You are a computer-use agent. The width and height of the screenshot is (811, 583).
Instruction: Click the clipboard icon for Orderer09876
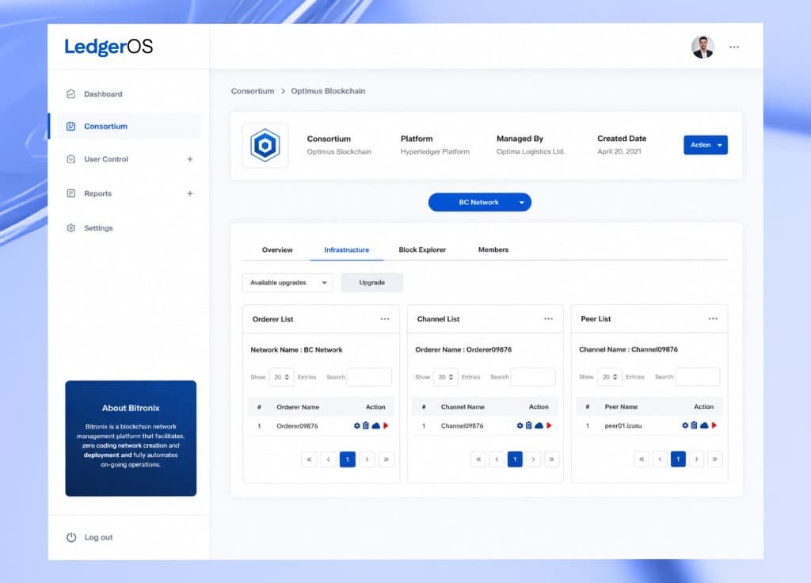point(366,425)
